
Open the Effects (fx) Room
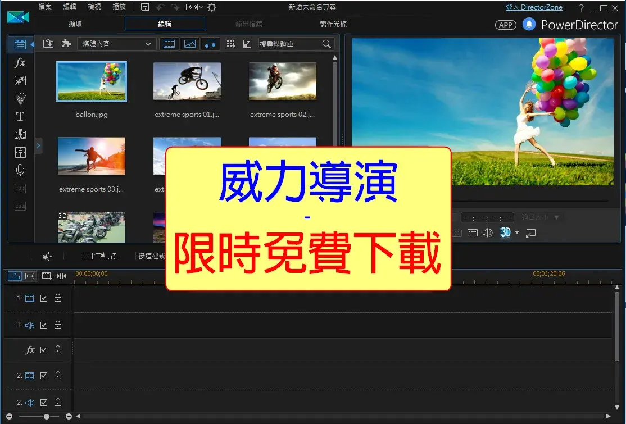pos(20,63)
